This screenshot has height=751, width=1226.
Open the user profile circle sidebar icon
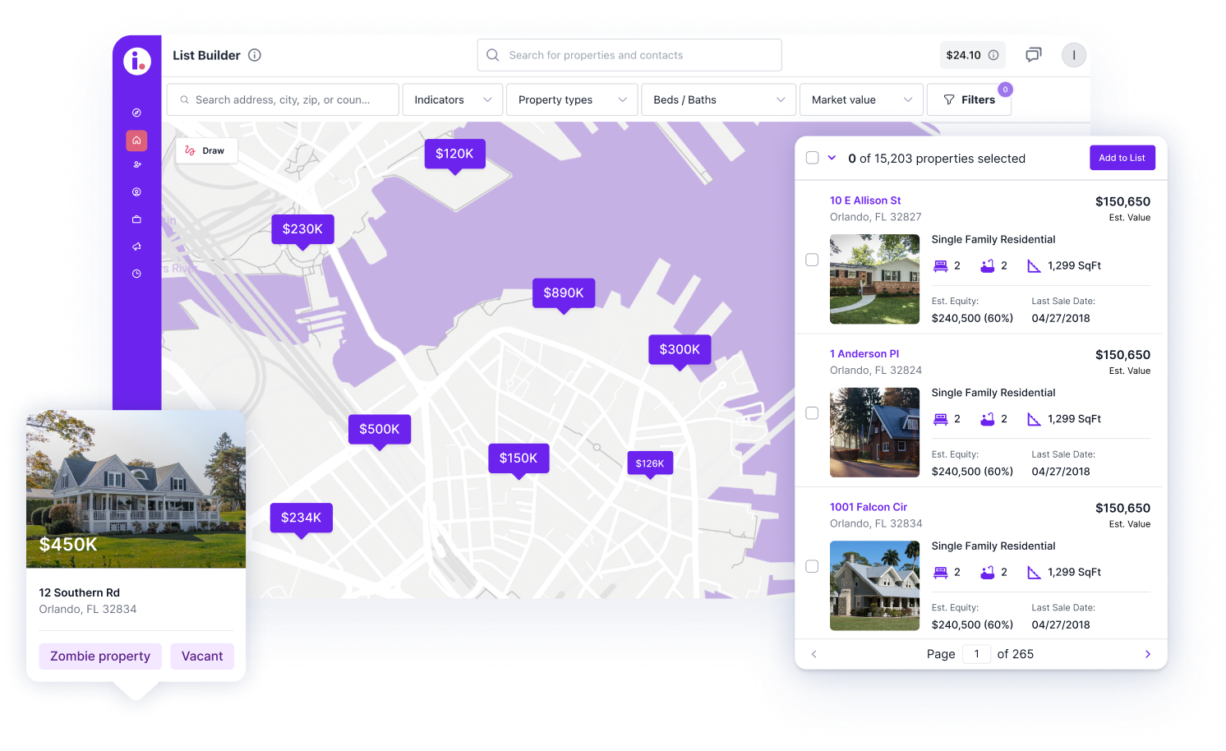[x=136, y=192]
